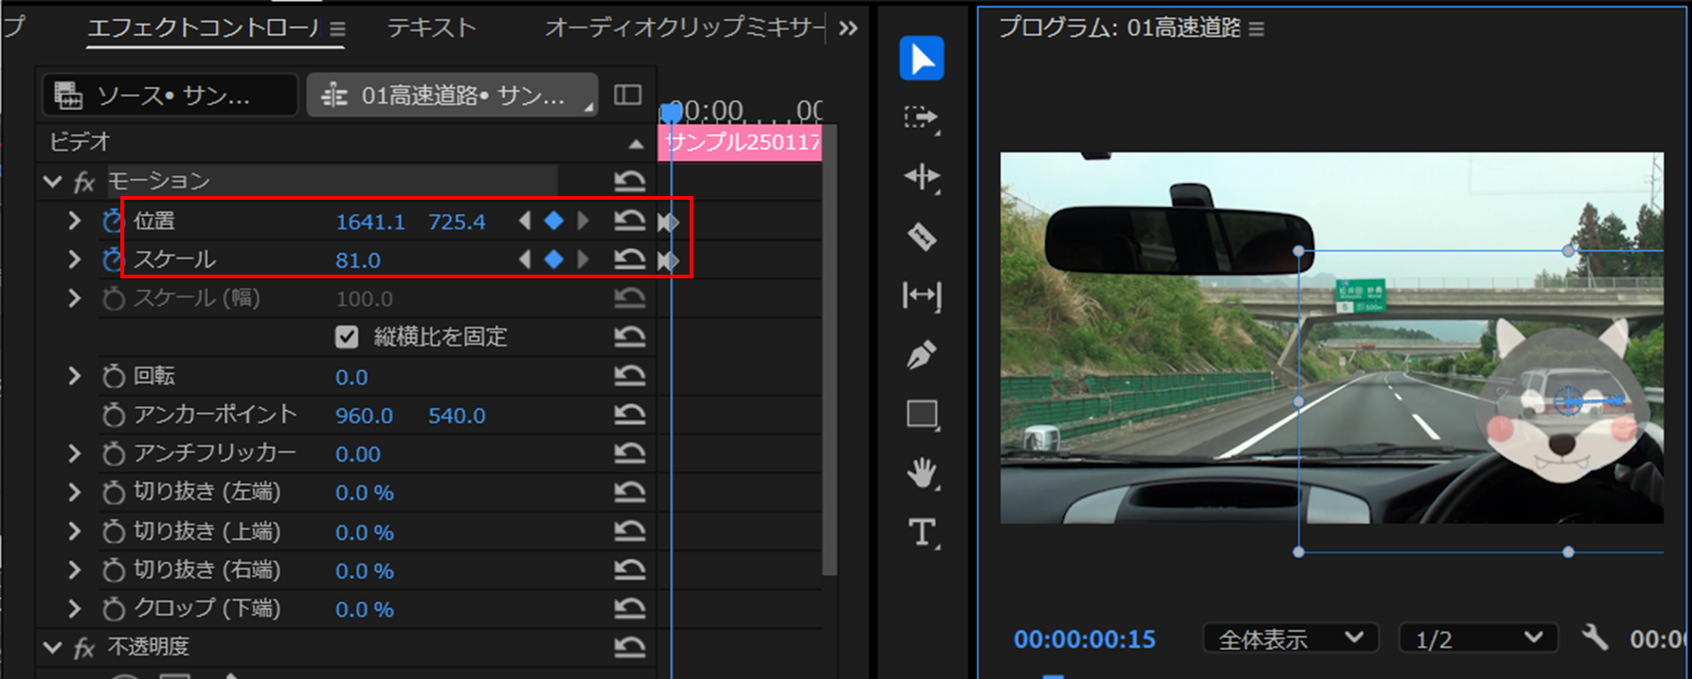Reset the モーション effect
Screen dimensions: 1692x679
629,181
